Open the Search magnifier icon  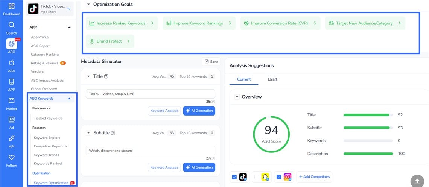12,25
